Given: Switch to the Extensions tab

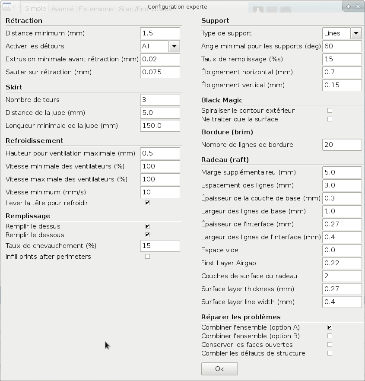Looking at the screenshot, I should pos(96,9).
